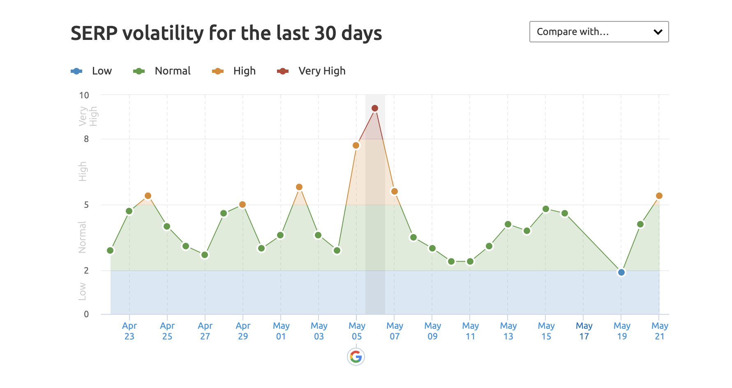Click the May 19 axis date label
Screen dimensions: 732x388
622,331
